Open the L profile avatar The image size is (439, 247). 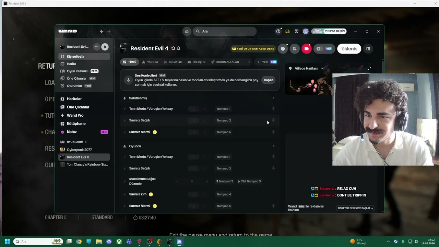pos(305,31)
